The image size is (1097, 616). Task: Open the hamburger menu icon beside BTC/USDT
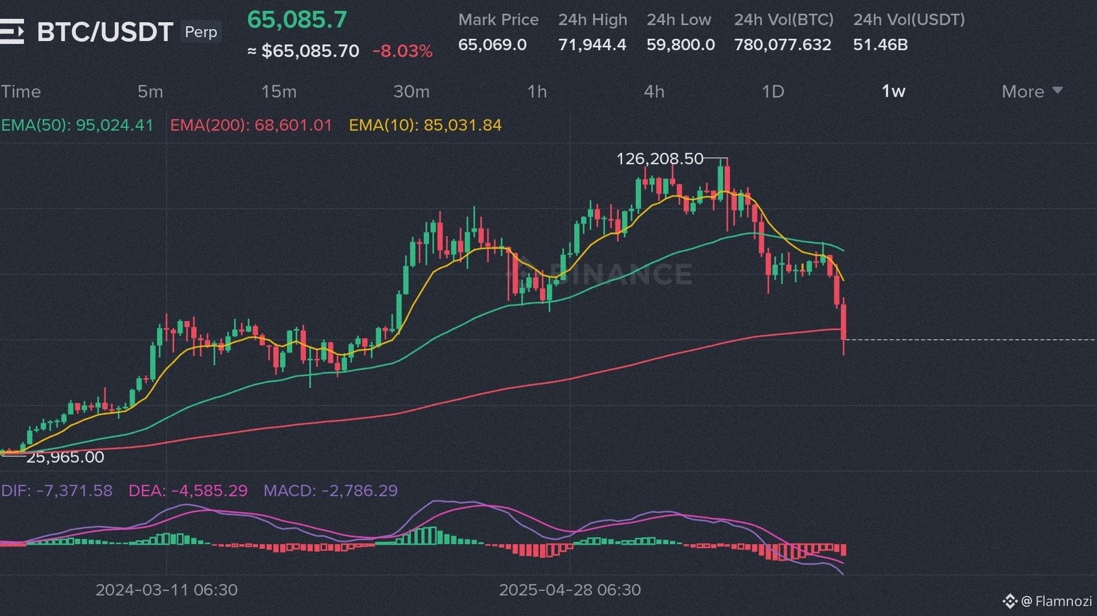click(11, 31)
